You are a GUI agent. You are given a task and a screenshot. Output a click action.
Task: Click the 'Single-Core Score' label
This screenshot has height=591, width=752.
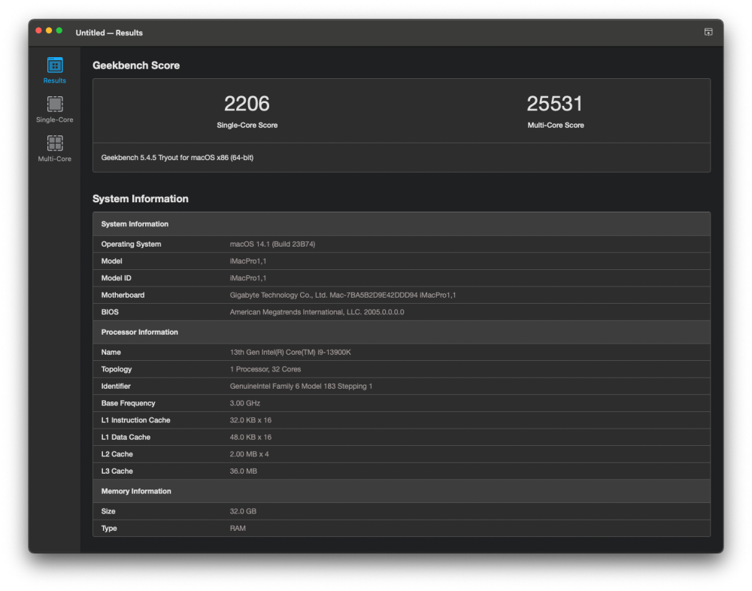pyautogui.click(x=247, y=126)
